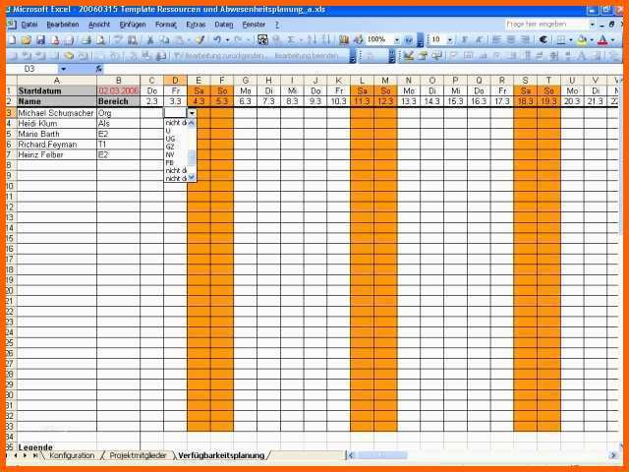
Task: Open the Font Color dropdown arrow
Action: click(x=612, y=39)
